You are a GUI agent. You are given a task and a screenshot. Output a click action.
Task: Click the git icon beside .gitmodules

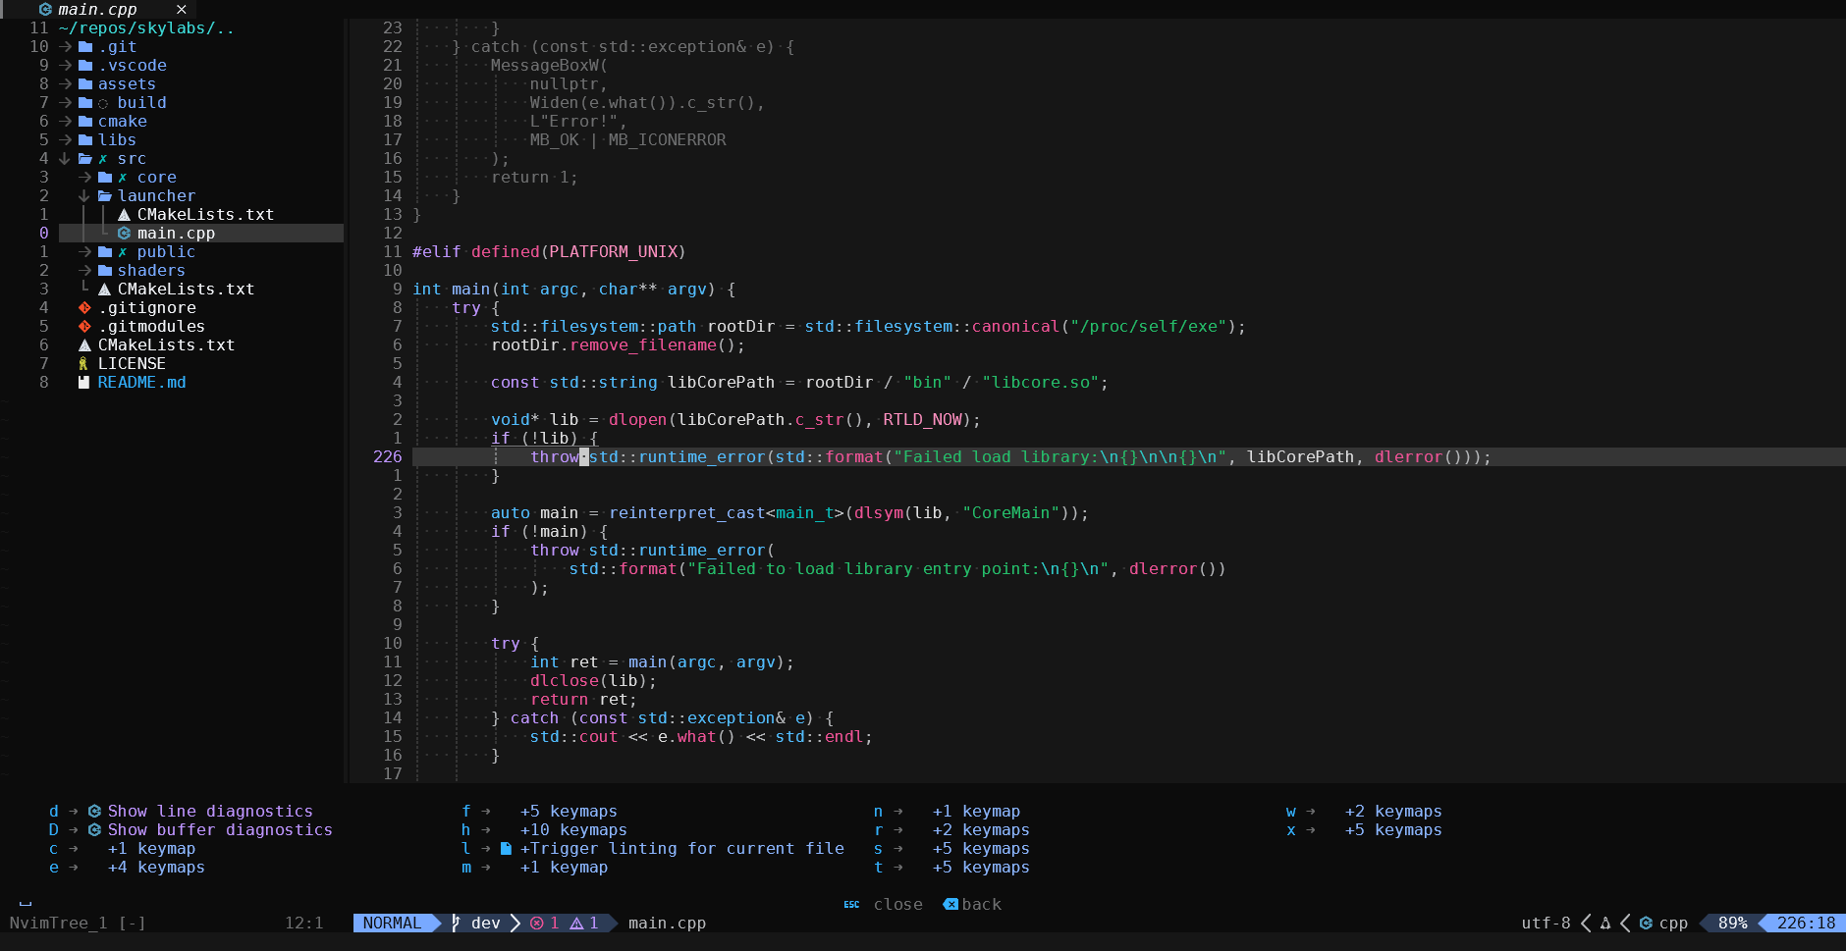pos(84,327)
